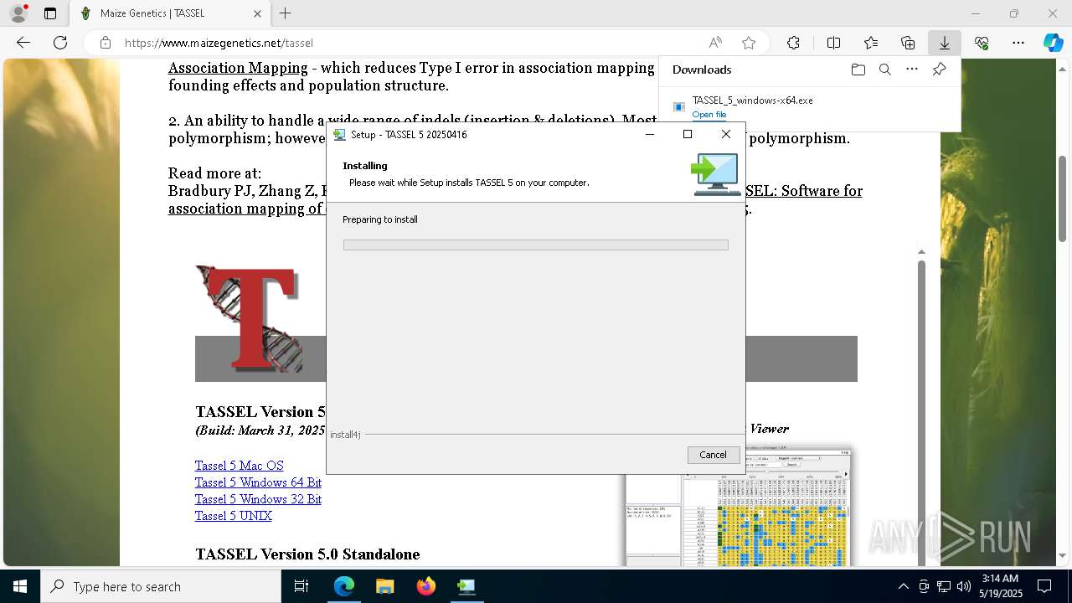Screen dimensions: 1072x603
Task: Open the Tassel 5 Windows 64 Bit link
Action: [258, 482]
